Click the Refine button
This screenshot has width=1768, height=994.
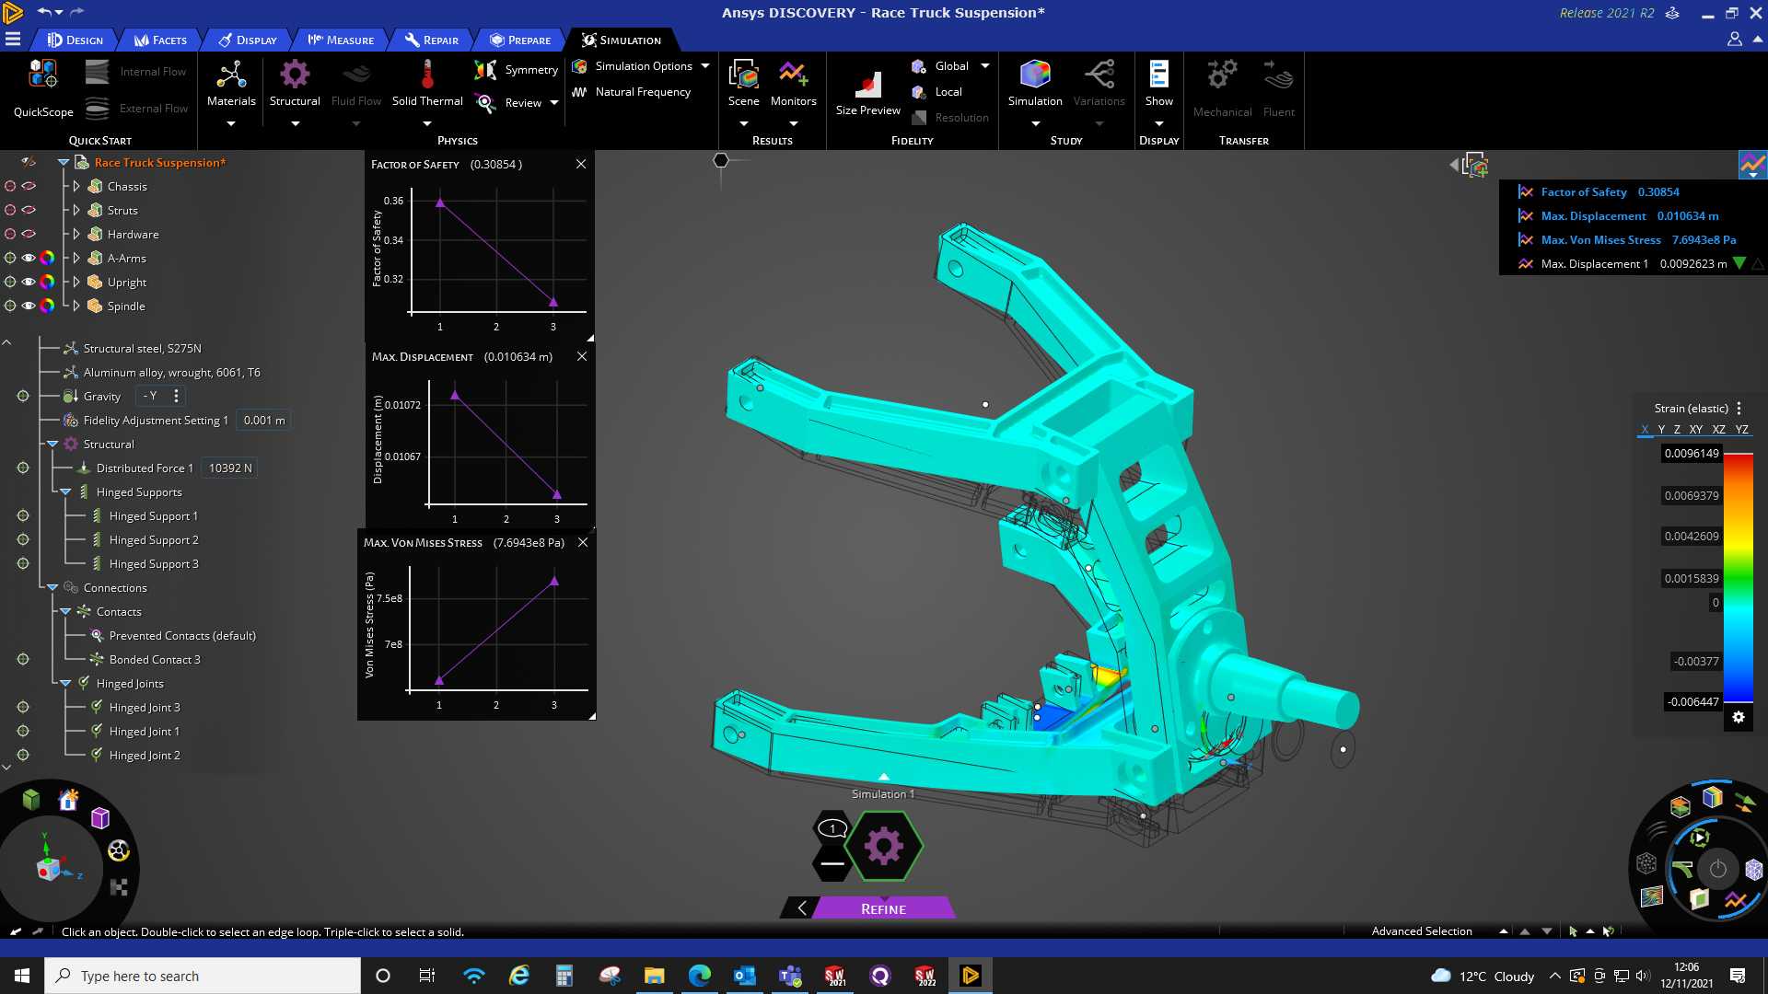click(883, 909)
